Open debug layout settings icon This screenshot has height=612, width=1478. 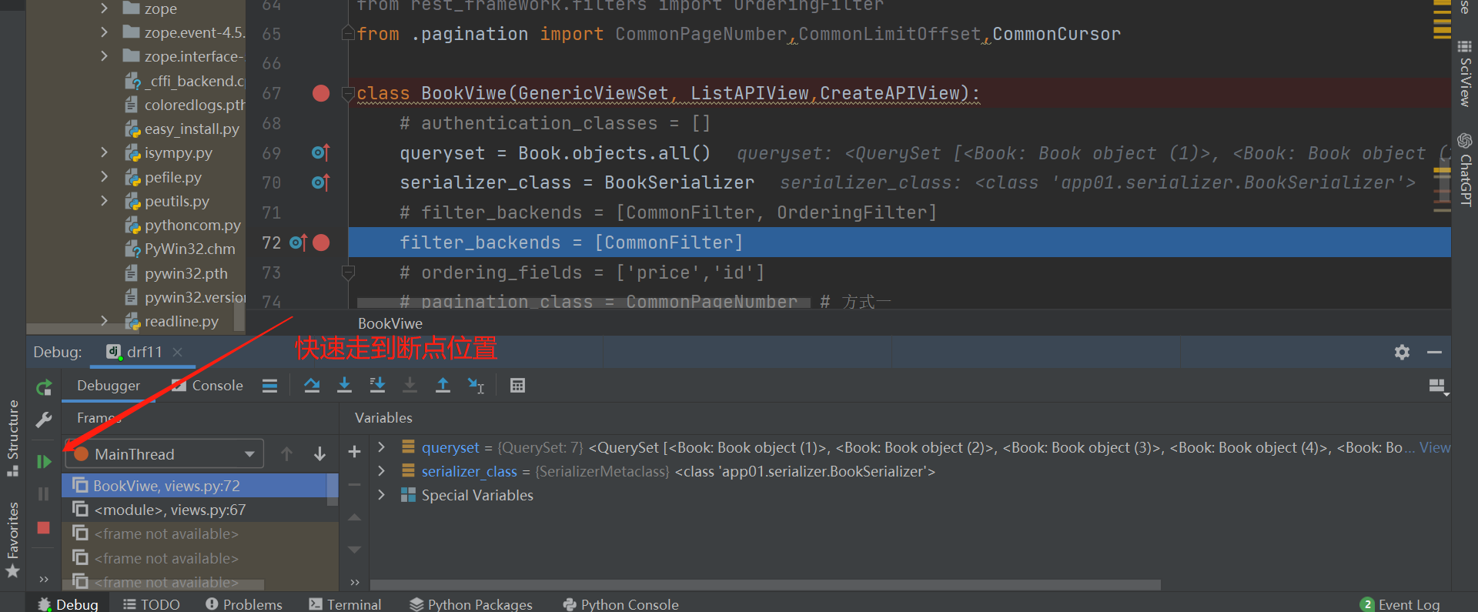point(1437,386)
